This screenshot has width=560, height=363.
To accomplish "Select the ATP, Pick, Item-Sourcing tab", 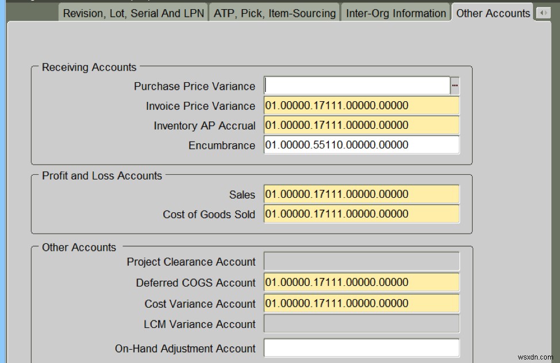I will [x=274, y=12].
